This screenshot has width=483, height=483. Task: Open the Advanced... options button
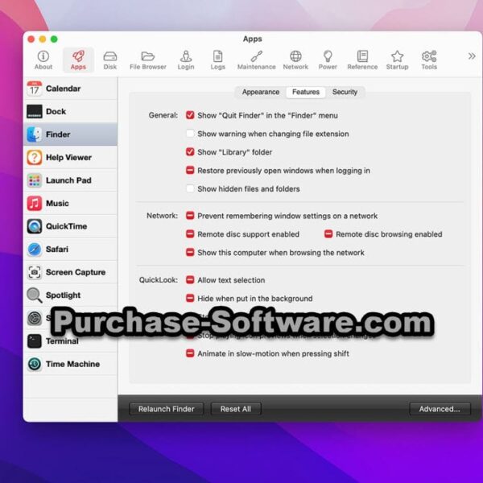[440, 409]
